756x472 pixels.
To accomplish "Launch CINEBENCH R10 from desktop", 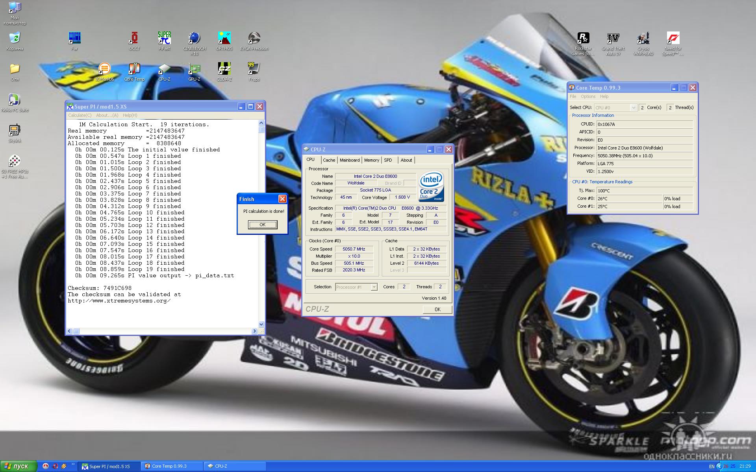I will 194,43.
